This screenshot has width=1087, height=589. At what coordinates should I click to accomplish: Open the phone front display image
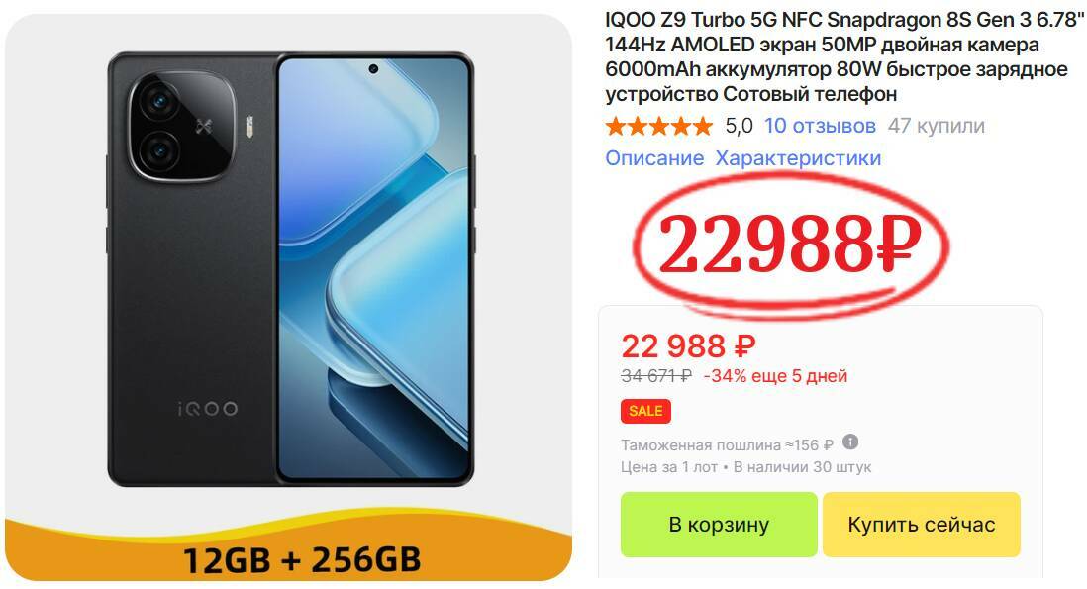pyautogui.click(x=375, y=269)
